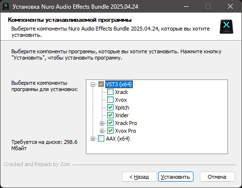Select the AAX (x64) label
The height and width of the screenshot is (188, 242).
pos(118,139)
